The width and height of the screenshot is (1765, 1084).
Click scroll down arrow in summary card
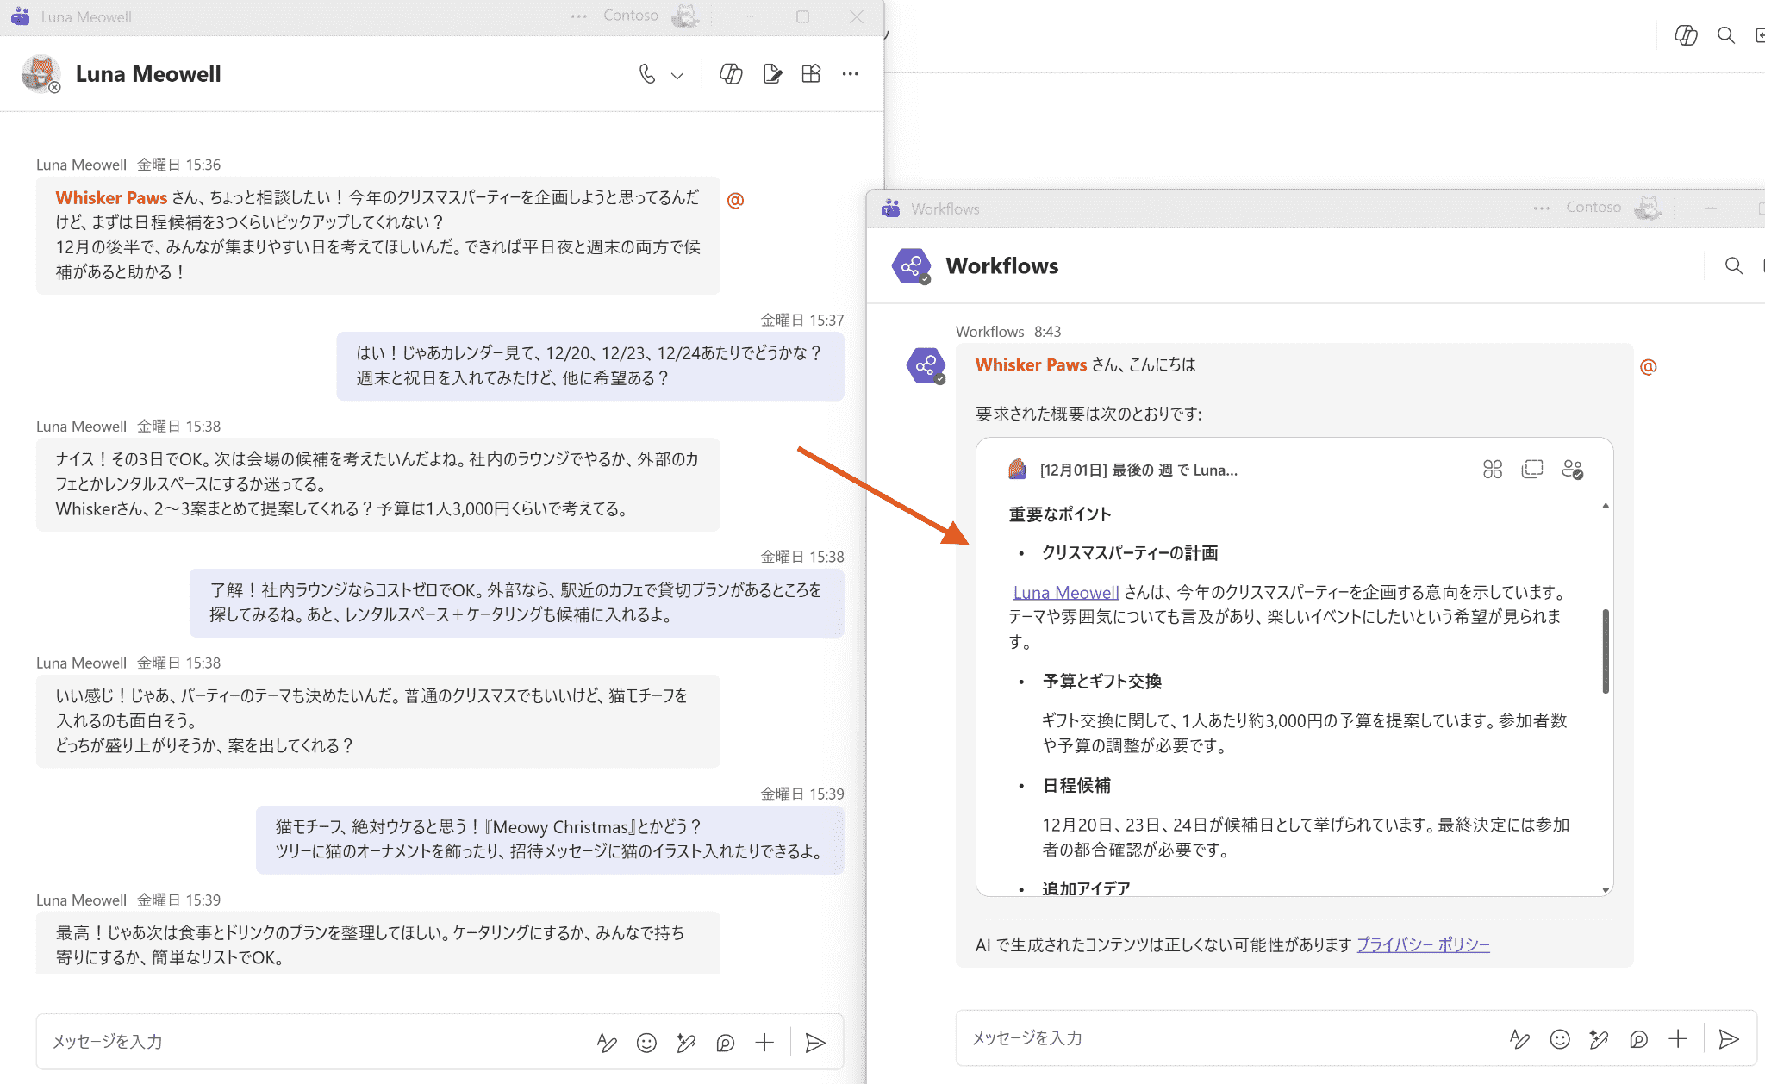pyautogui.click(x=1606, y=890)
